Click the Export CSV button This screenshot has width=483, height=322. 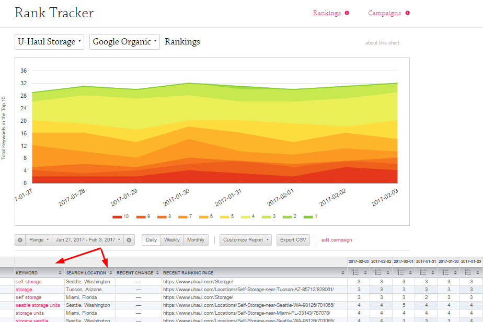tap(293, 240)
